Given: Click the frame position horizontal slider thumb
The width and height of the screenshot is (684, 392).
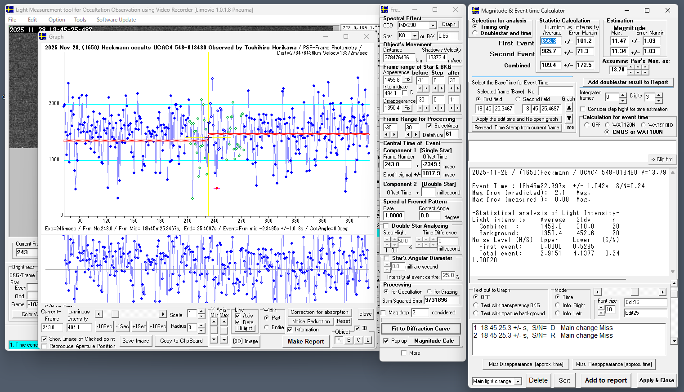Looking at the screenshot, I should (115, 314).
